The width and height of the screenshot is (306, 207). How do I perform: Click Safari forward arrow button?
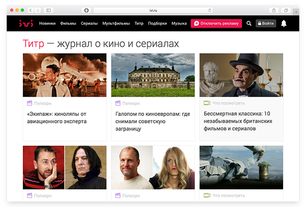coord(38,10)
